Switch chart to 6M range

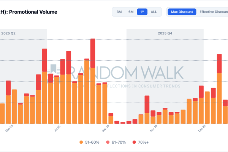coord(131,12)
